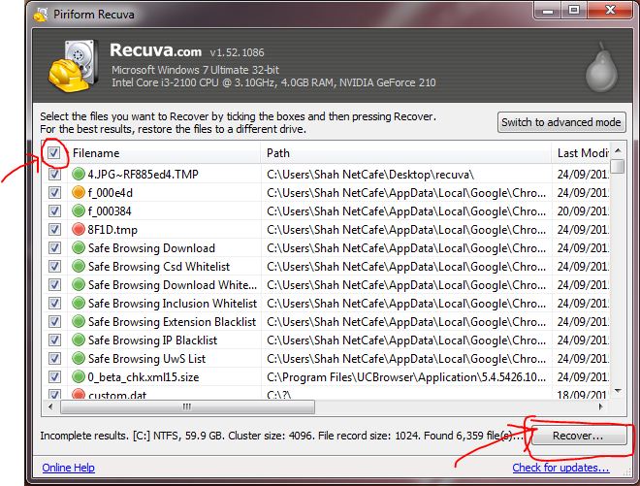Click the Recuva title bar icon
The width and height of the screenshot is (640, 486).
[41, 15]
